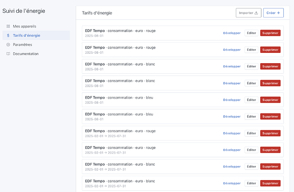Click the book icon beside Documentation
This screenshot has height=192, width=294.
pos(8,54)
